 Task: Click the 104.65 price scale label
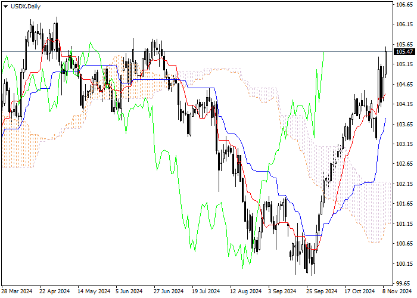coord(404,85)
